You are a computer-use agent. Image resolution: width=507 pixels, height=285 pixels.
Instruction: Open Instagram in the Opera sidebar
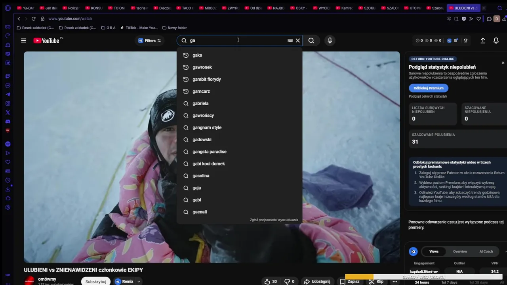(8, 103)
